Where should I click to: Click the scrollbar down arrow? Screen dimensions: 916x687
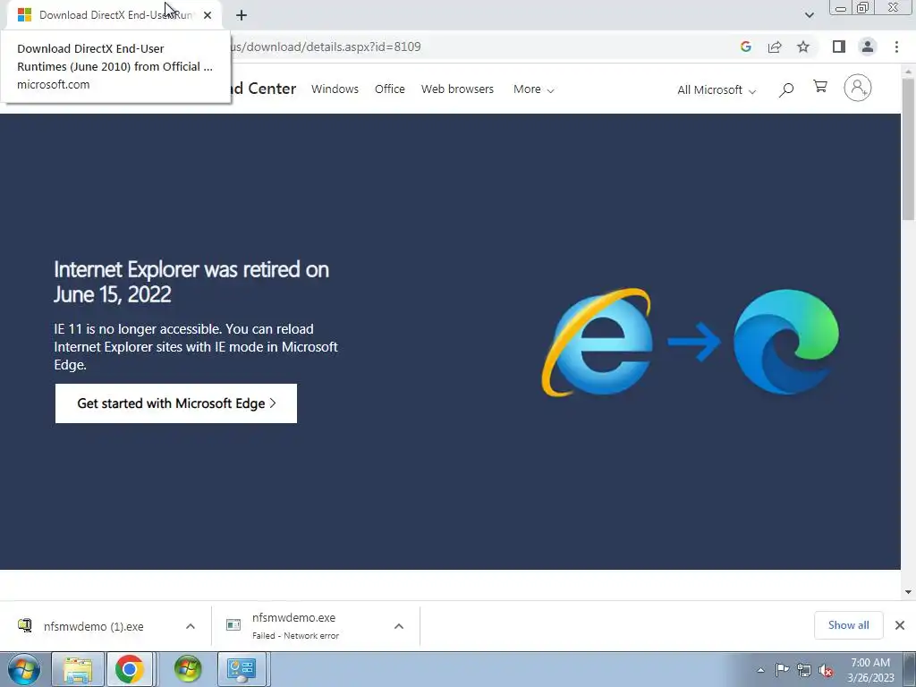[908, 592]
